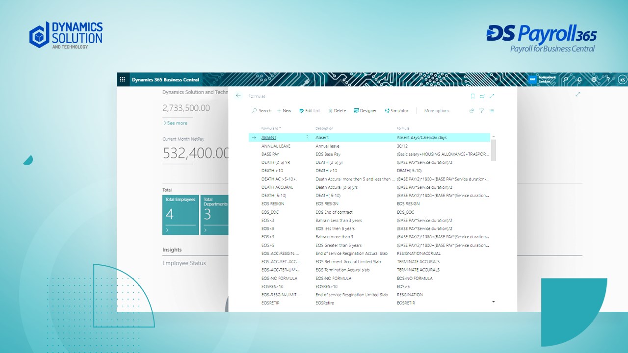Click 'RESIGNATIONACCRUAL' formula cell
Viewport: 628px width, 353px height.
coord(419,253)
